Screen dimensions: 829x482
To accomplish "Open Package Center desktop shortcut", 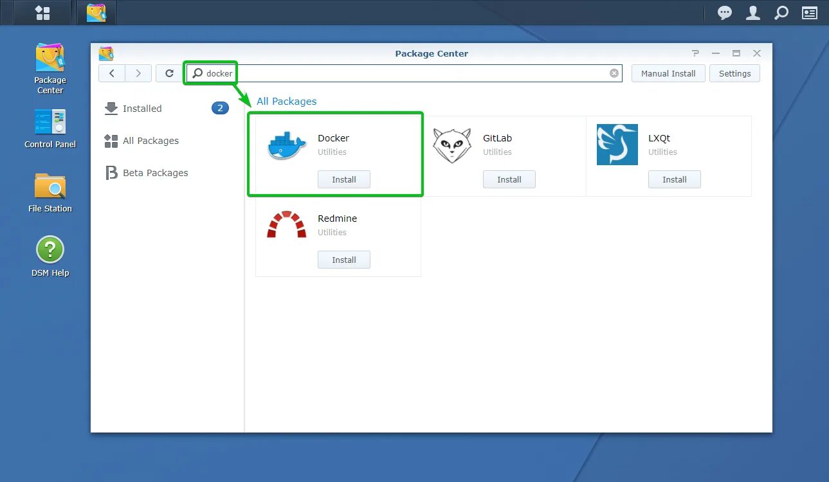I will pyautogui.click(x=50, y=69).
